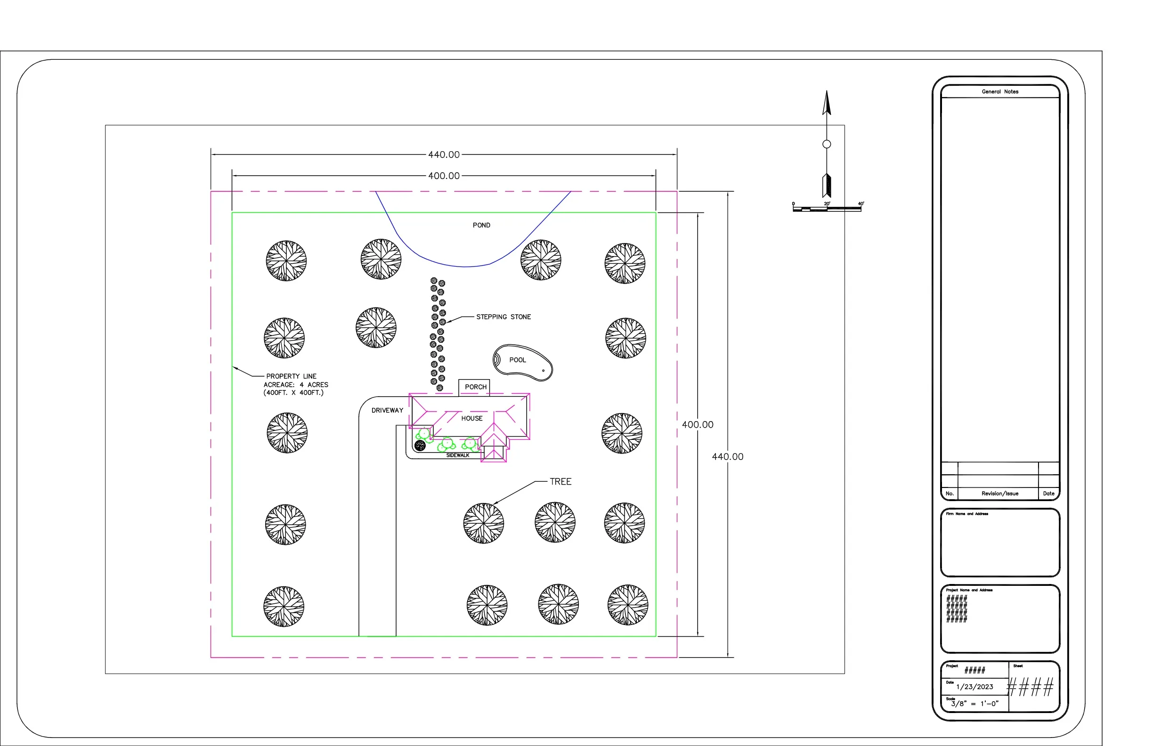Screen dimensions: 1153x746
Task: Click the graphic scale bar
Action: tap(827, 209)
